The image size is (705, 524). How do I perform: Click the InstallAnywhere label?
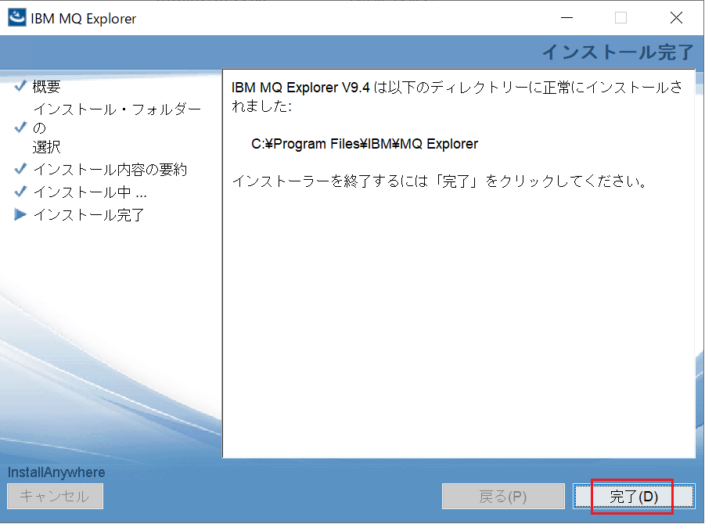(x=56, y=472)
